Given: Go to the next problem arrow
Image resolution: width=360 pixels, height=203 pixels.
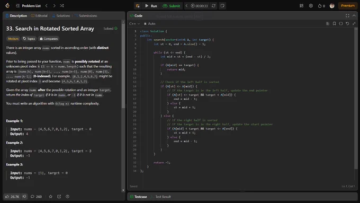Looking at the screenshot, I should [54, 6].
